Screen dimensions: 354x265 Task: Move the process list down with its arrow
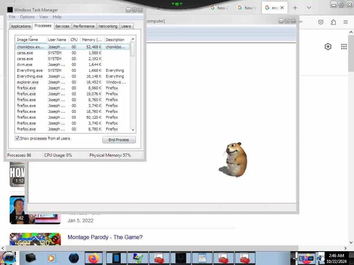coord(133,130)
